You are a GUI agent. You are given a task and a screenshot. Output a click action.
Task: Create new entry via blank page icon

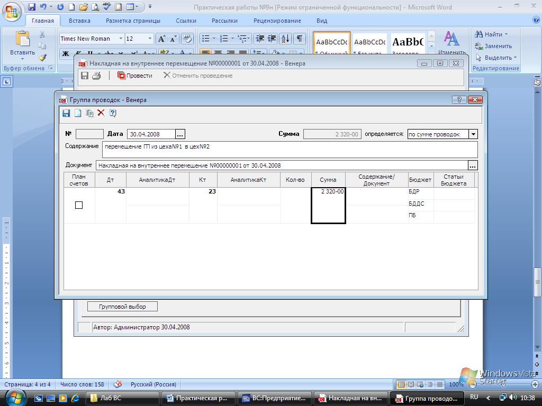click(78, 113)
